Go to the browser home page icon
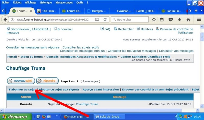The width and height of the screenshot is (204, 120). 188,19
